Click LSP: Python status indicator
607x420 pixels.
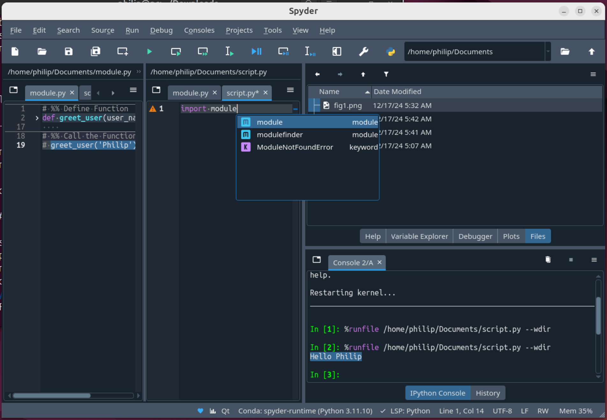pyautogui.click(x=406, y=411)
